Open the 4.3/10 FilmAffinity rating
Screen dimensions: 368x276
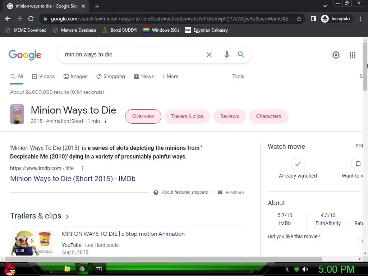pos(328,219)
